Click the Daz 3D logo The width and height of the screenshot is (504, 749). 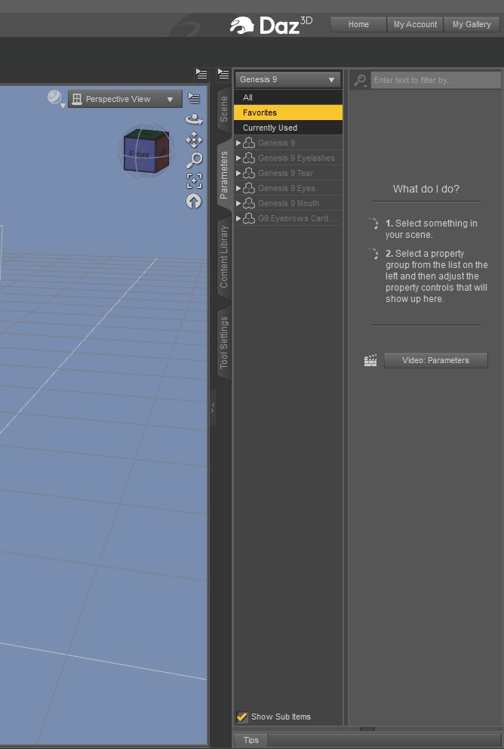pos(272,26)
